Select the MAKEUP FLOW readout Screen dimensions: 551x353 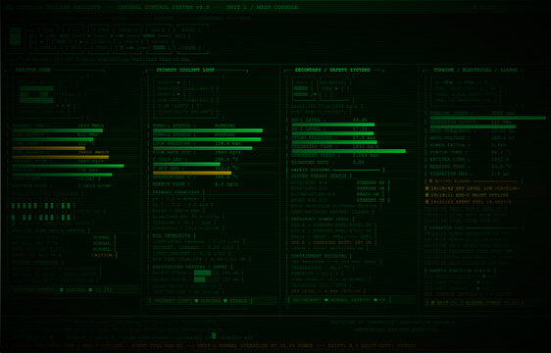coord(195,184)
